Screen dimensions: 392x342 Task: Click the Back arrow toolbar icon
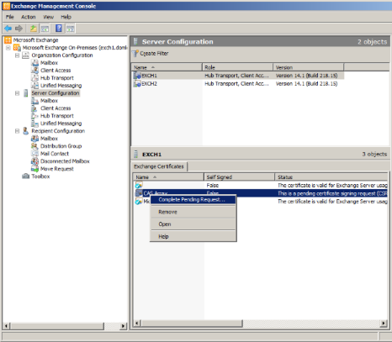tap(8, 29)
